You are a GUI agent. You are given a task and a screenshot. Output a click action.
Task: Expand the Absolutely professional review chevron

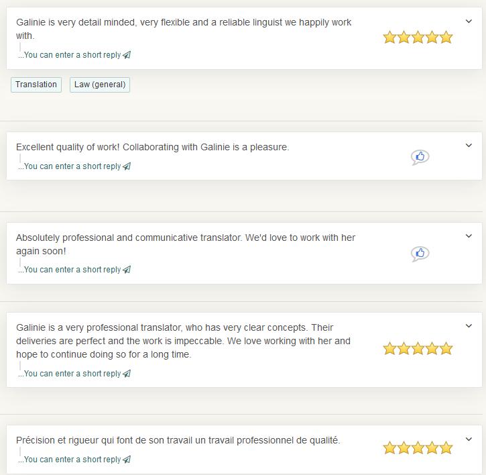pyautogui.click(x=469, y=236)
